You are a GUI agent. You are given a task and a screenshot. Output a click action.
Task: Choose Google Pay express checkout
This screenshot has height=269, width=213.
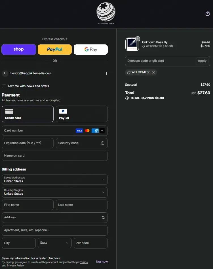pyautogui.click(x=90, y=50)
